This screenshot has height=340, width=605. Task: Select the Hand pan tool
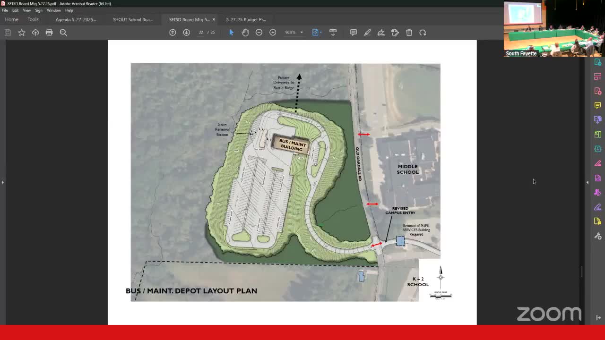[245, 32]
